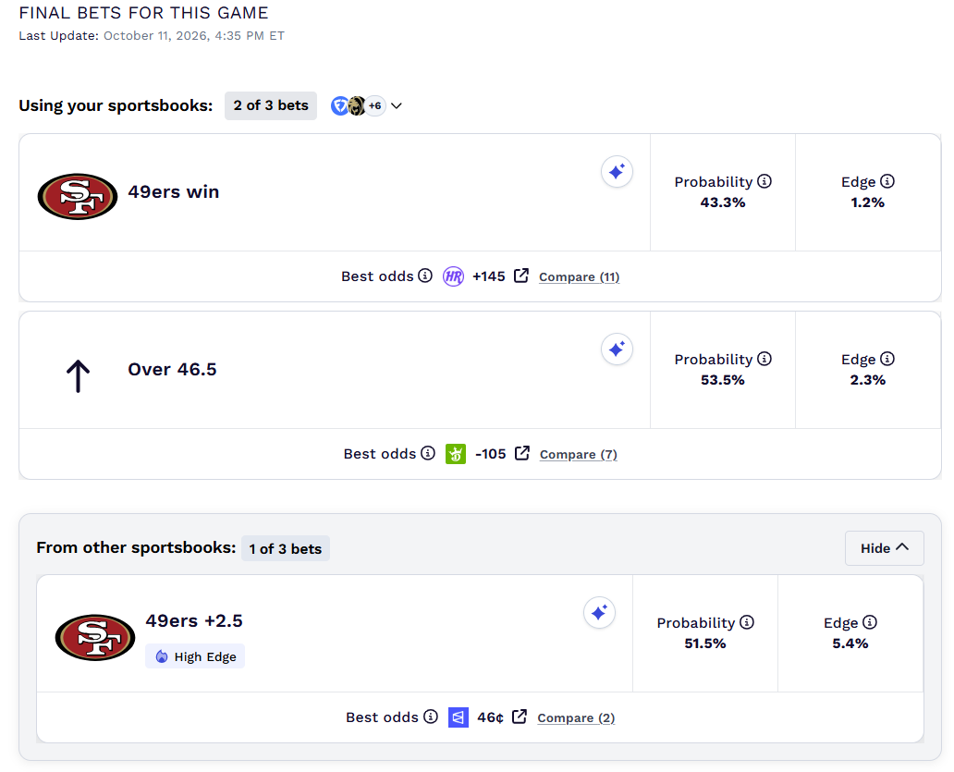Click the 46¢ best odds value
The width and height of the screenshot is (954, 772).
(x=490, y=717)
